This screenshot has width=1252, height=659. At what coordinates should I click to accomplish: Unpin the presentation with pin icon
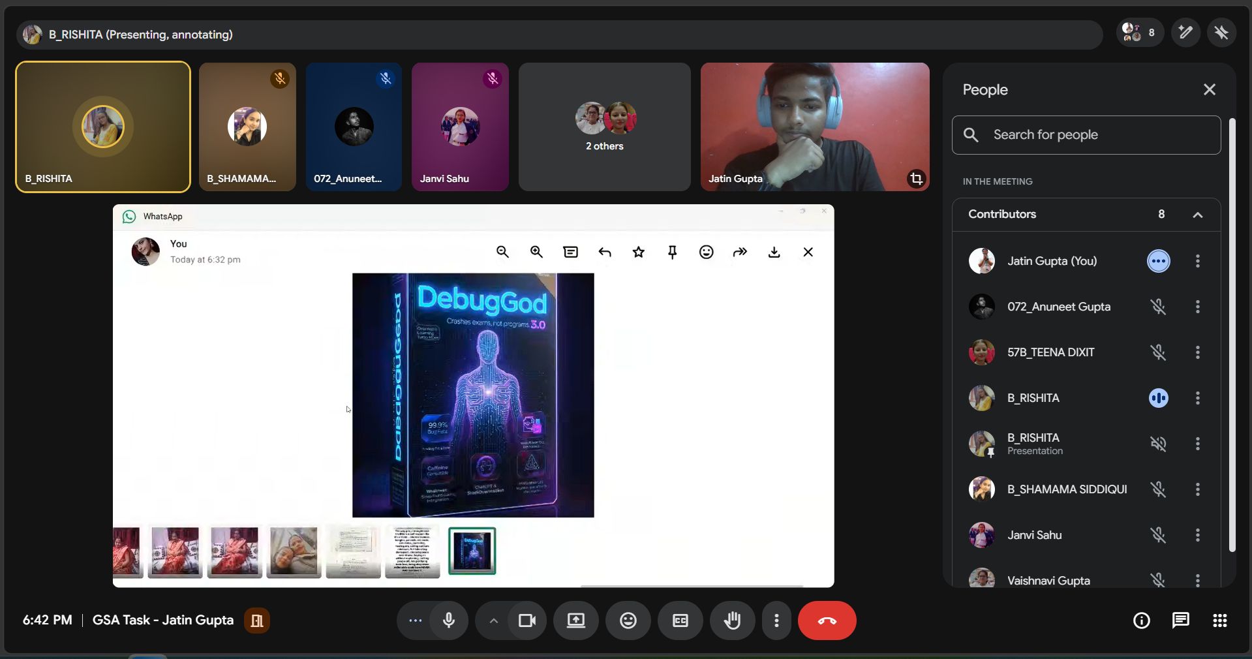(1221, 33)
